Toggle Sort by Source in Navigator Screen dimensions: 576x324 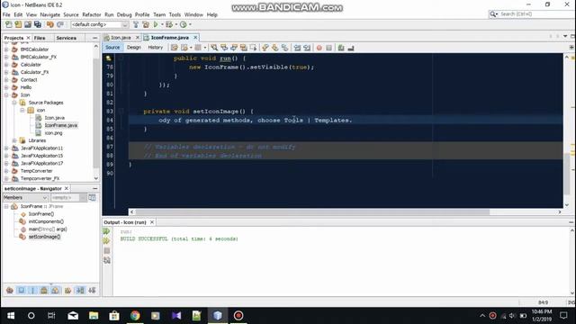(92, 290)
